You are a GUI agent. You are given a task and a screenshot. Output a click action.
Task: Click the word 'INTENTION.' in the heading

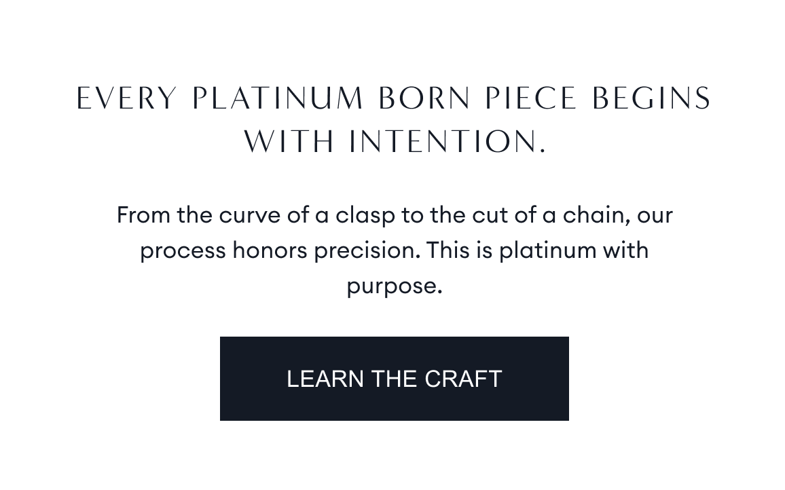point(448,142)
